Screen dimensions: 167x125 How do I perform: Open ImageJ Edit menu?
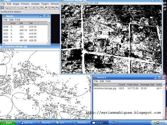[x=9, y=4]
